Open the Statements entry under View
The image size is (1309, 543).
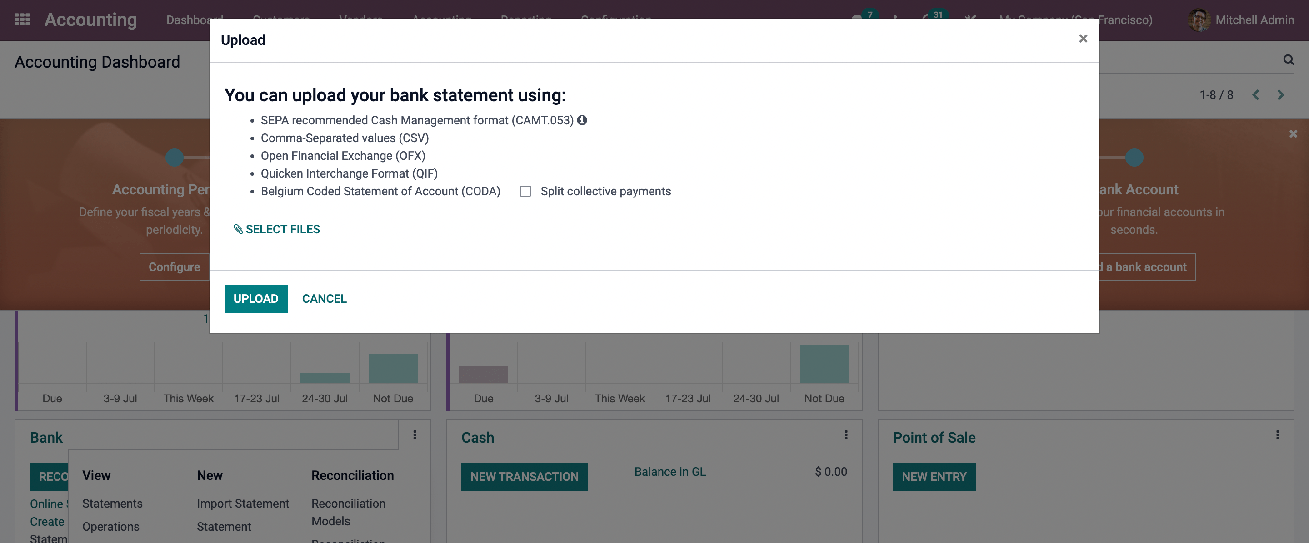click(112, 504)
